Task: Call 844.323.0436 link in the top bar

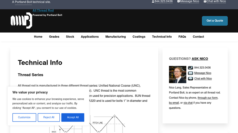Action: (x=163, y=1)
